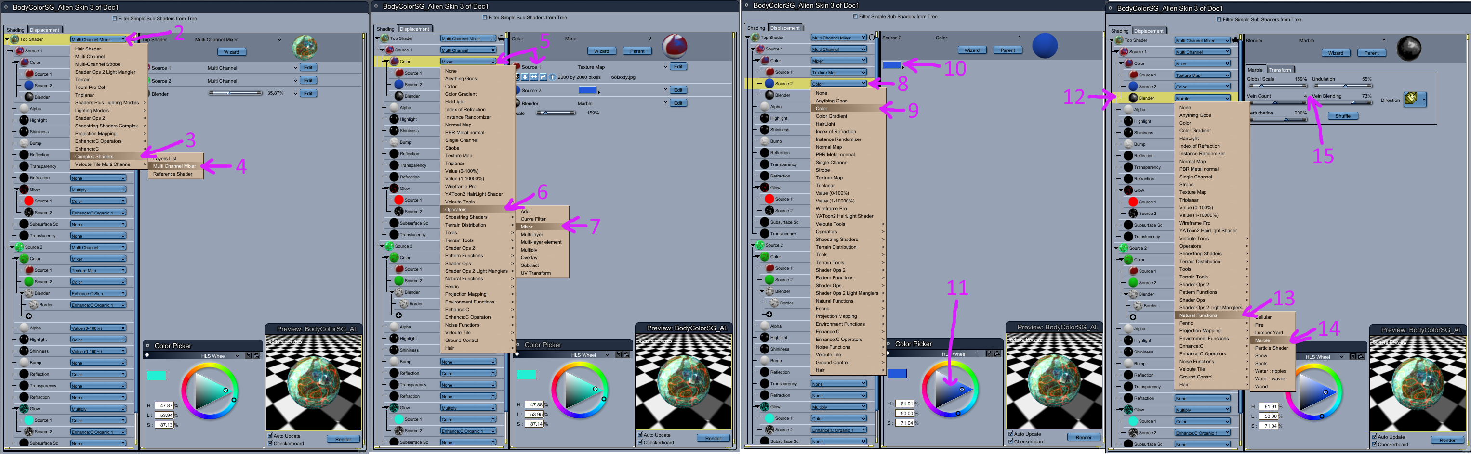
Task: Open the highlighted Source 2 row's "Color" dropdown
Action: [839, 84]
